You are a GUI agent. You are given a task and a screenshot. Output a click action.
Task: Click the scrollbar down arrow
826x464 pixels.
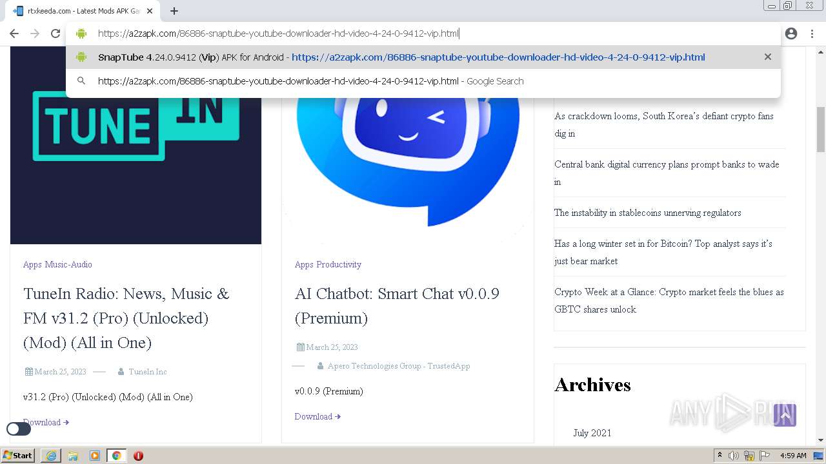(821, 440)
